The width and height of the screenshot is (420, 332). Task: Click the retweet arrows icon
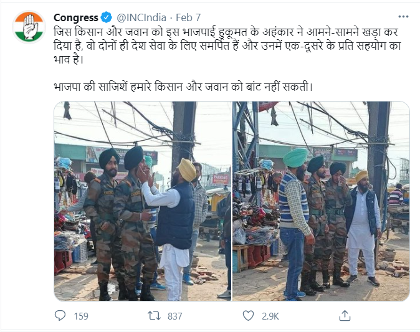155,316
